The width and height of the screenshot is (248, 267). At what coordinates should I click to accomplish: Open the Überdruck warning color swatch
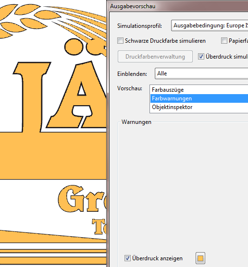[200, 258]
